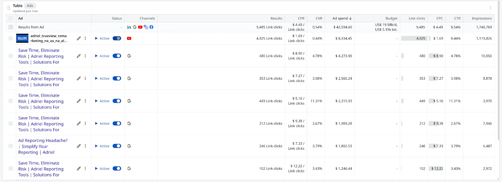This screenshot has height=182, width=502.
Task: Toggle status switch for the 353 Link clicks ad
Action: click(x=117, y=79)
